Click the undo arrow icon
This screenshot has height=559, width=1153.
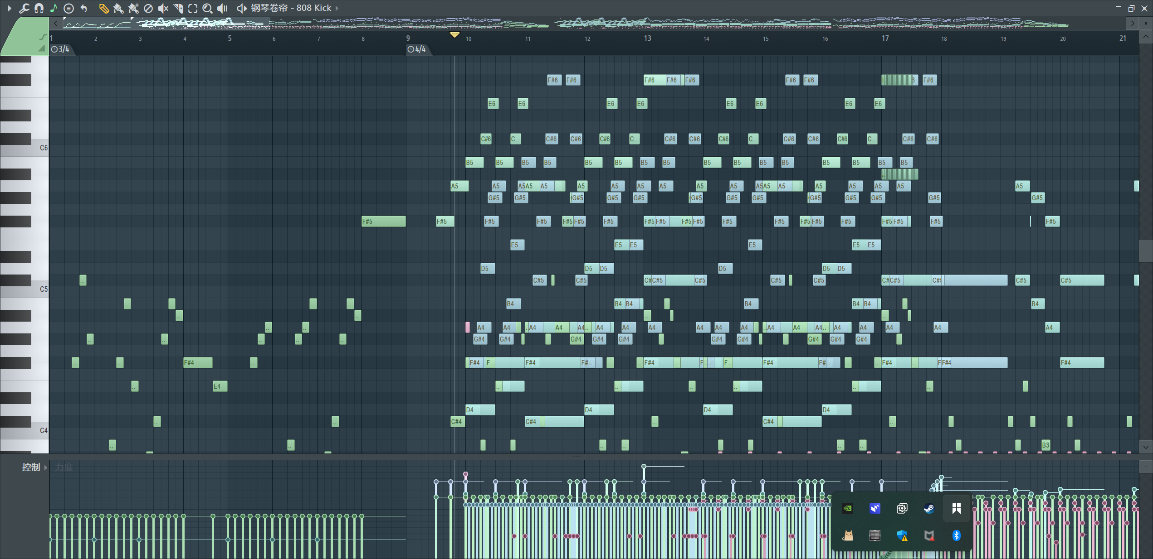(84, 8)
